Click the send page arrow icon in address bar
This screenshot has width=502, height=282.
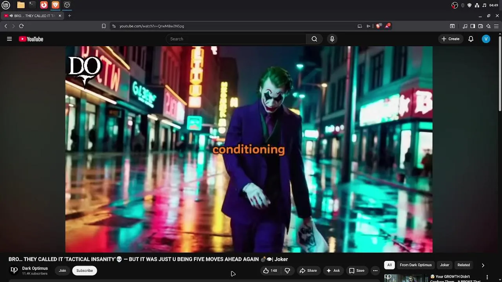pos(368,26)
